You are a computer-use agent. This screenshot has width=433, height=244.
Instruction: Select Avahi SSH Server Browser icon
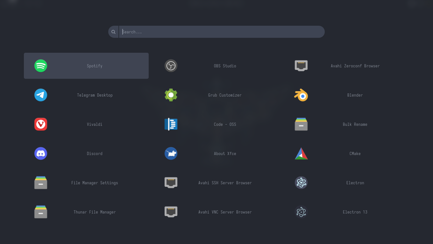tap(171, 183)
